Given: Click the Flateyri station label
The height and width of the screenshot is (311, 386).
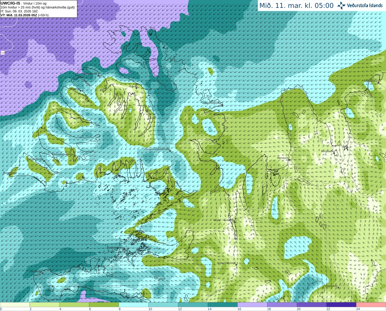Looking at the screenshot, I should (75, 89).
